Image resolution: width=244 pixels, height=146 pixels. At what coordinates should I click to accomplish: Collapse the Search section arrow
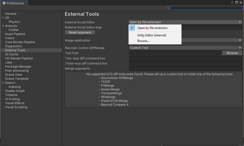tap(3, 83)
